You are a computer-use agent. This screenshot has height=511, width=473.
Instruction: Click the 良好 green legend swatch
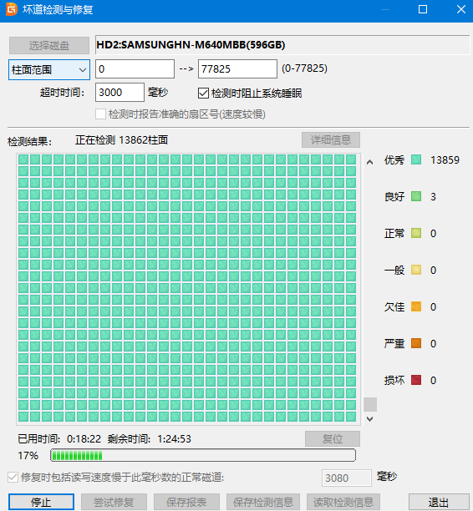pos(416,196)
